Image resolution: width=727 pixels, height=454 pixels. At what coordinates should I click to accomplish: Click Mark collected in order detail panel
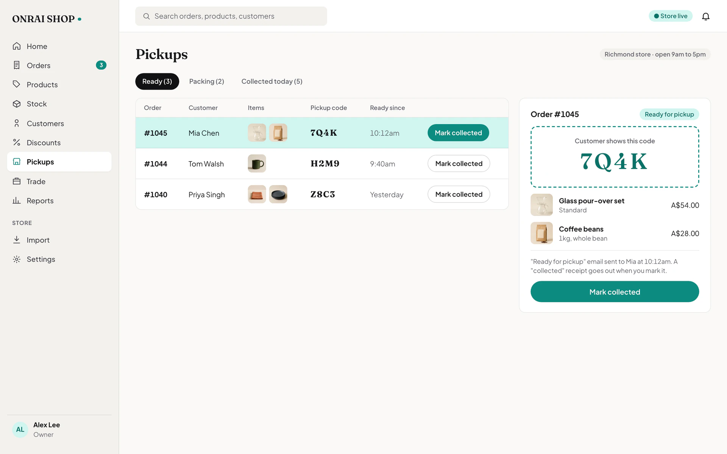[615, 292]
